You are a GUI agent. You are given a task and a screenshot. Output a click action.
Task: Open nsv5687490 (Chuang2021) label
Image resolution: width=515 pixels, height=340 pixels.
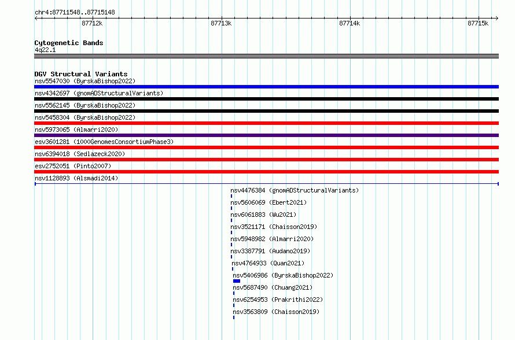pos(273,287)
